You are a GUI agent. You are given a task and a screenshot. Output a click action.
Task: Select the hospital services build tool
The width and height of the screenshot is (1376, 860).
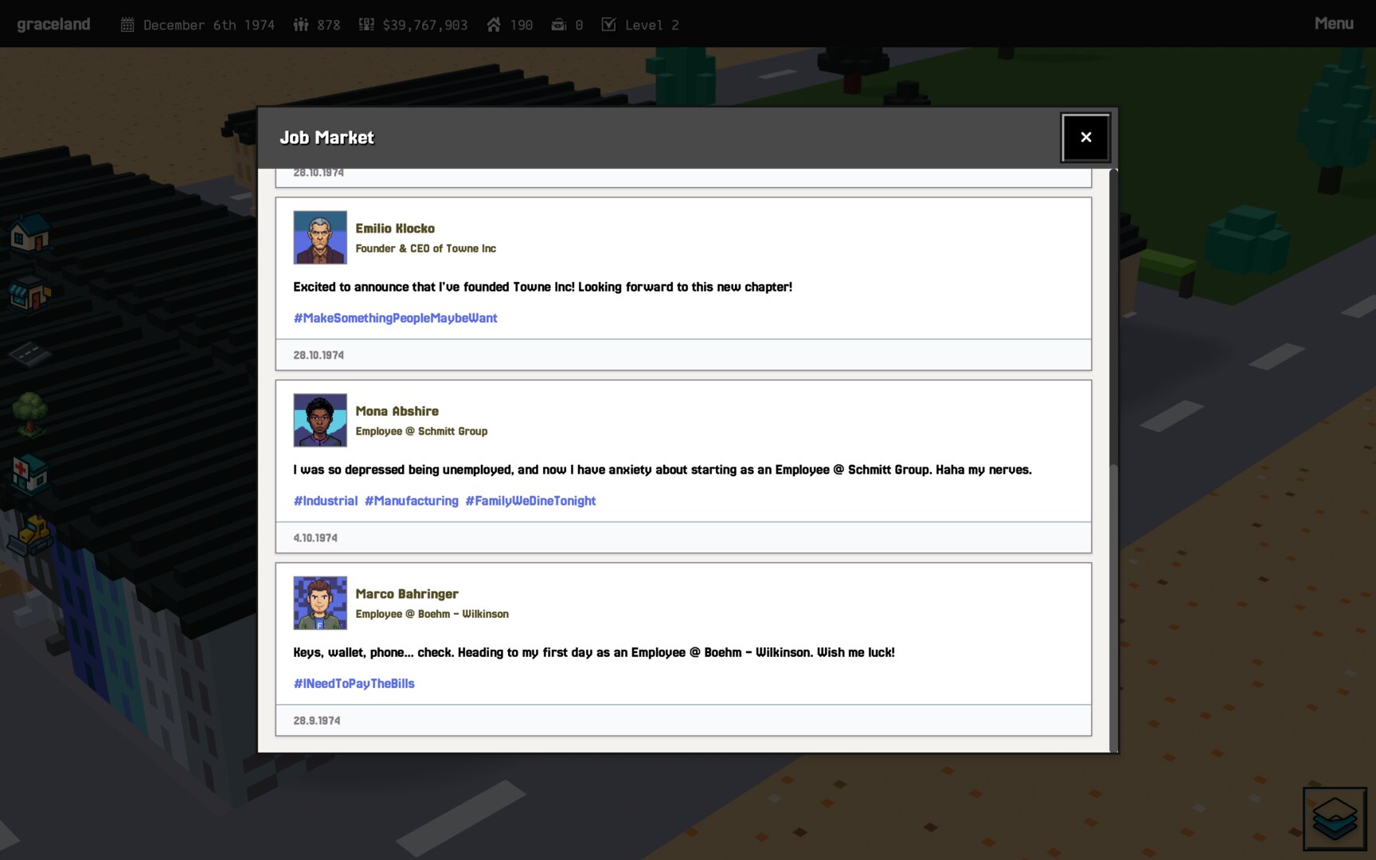pyautogui.click(x=29, y=474)
